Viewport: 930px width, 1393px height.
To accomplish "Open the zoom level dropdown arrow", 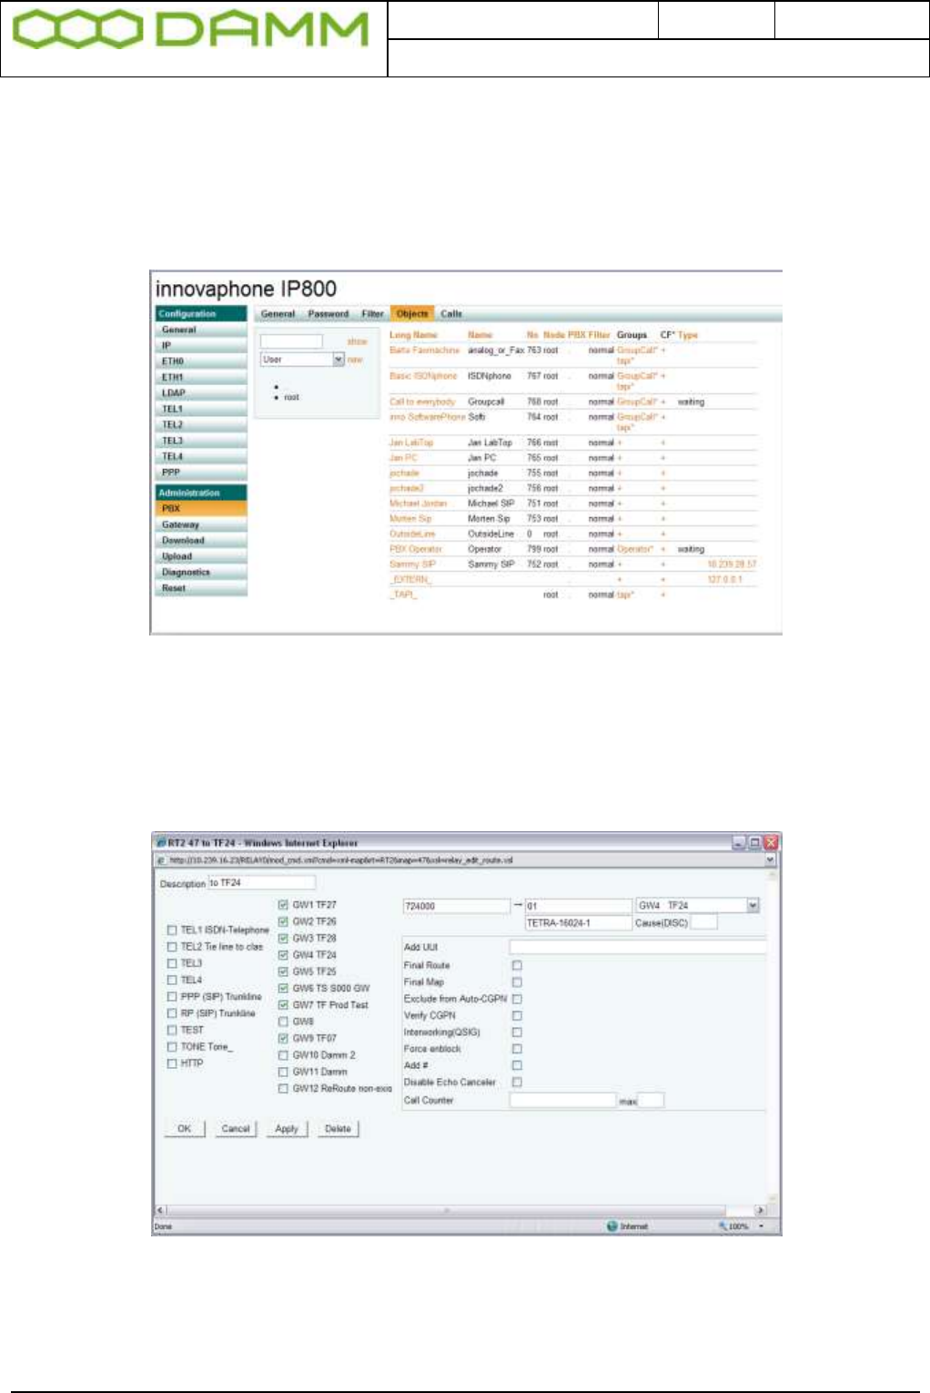I will 761,1226.
